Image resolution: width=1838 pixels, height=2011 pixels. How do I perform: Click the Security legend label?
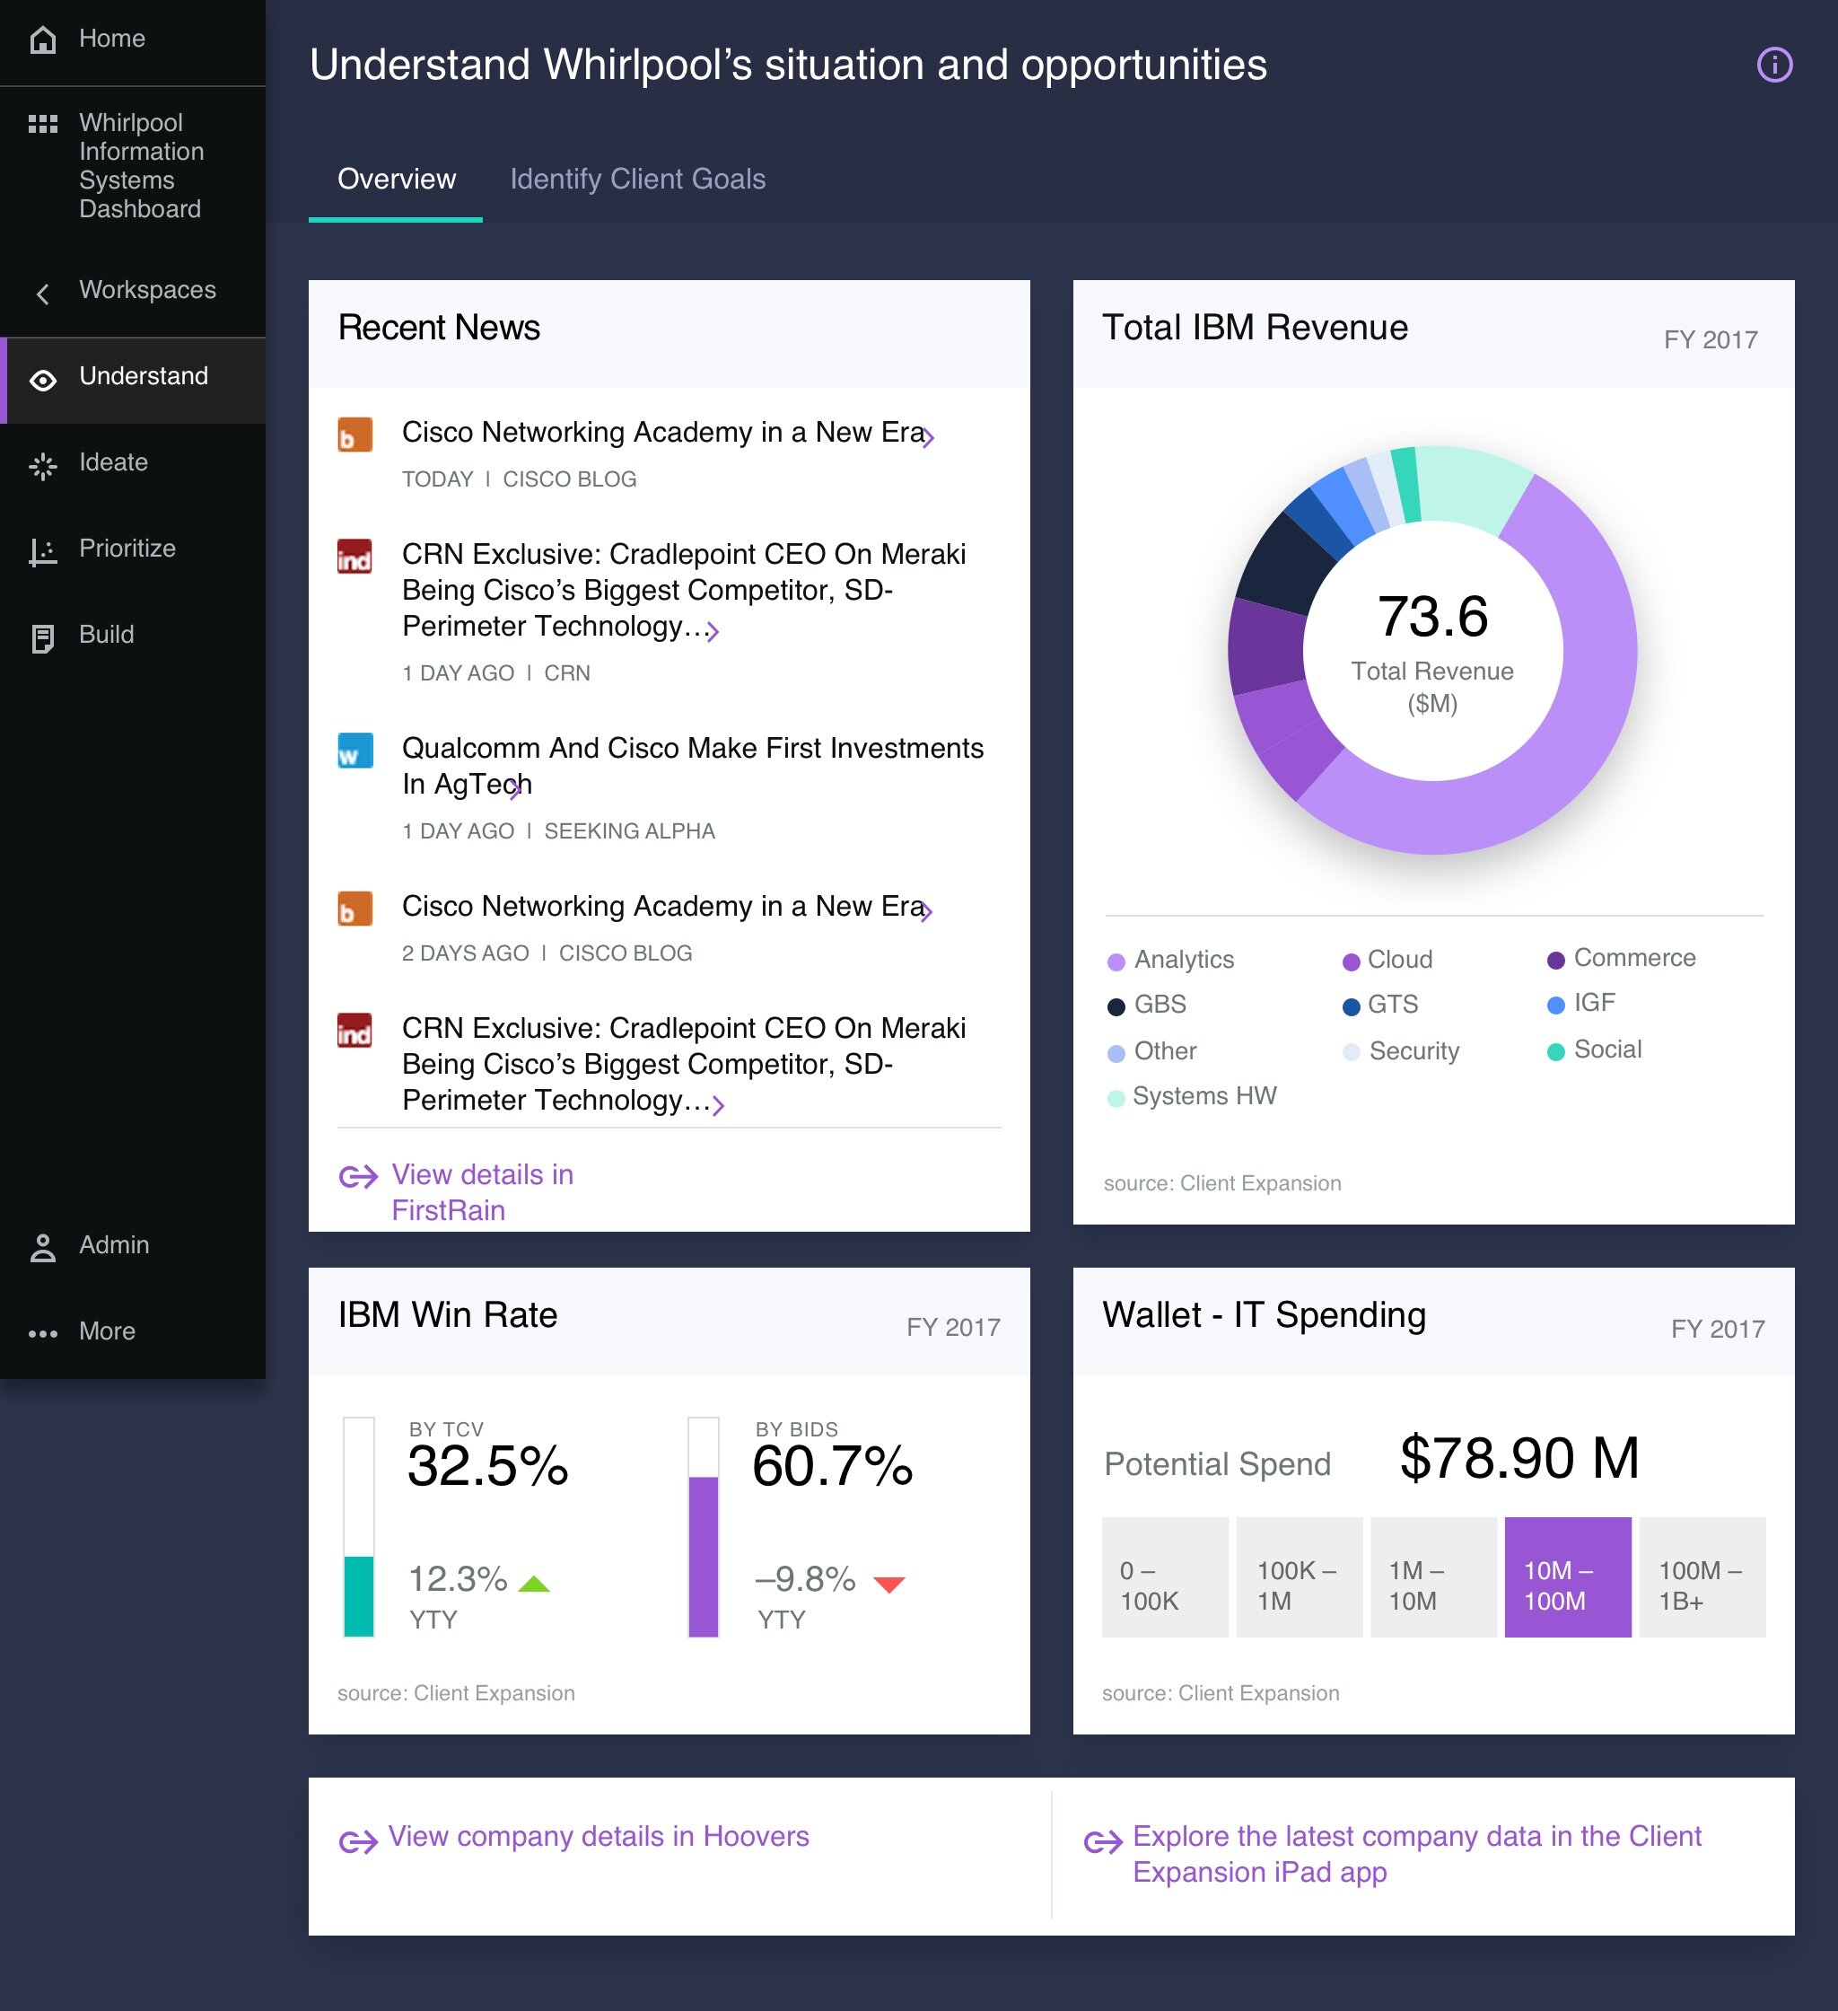pos(1414,1050)
